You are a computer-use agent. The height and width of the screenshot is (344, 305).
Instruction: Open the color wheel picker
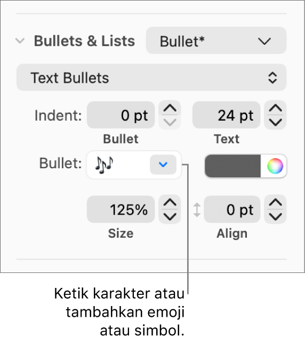click(x=275, y=166)
